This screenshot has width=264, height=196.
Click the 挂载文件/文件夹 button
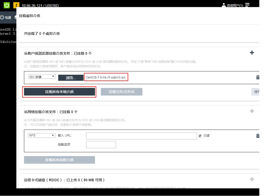click(122, 92)
